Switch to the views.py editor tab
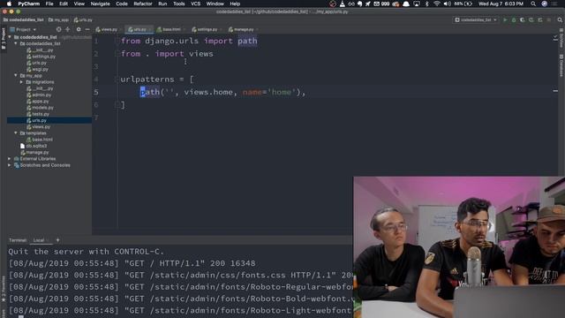Viewport: 565px width, 318px height. (x=107, y=29)
